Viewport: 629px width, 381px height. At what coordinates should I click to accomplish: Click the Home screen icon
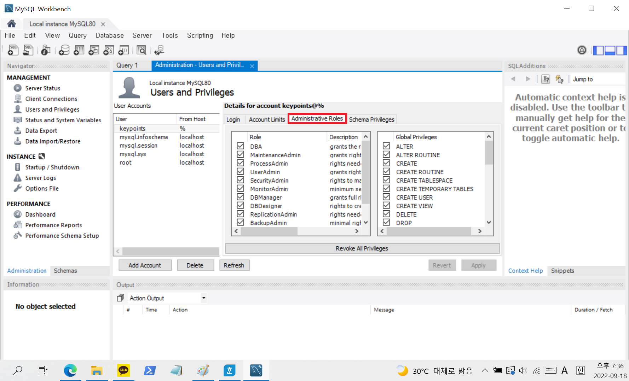point(11,24)
